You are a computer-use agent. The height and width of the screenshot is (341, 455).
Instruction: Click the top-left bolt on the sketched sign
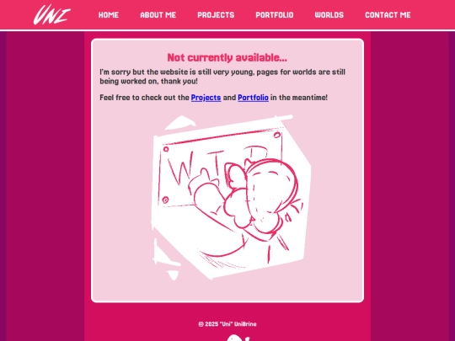click(x=166, y=149)
